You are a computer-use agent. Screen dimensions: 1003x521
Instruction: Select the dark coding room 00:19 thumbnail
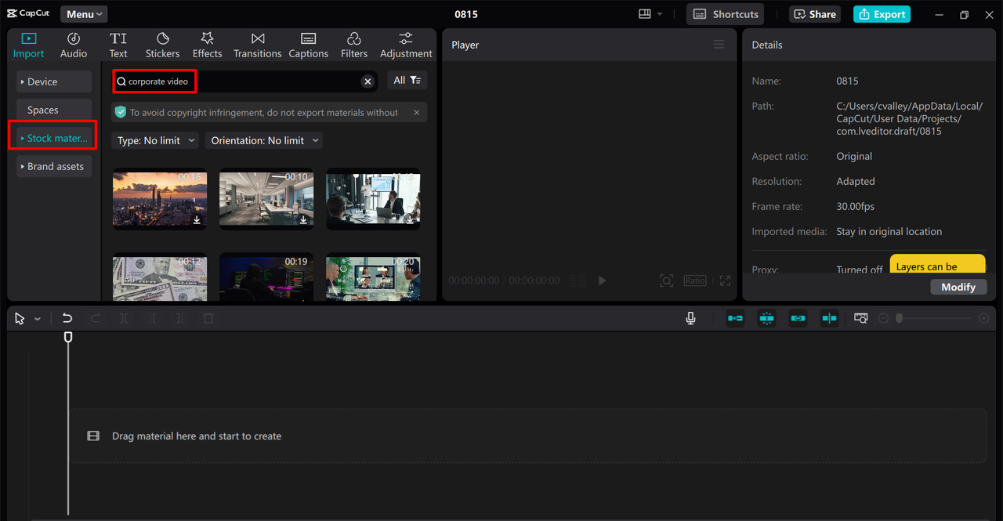point(266,277)
